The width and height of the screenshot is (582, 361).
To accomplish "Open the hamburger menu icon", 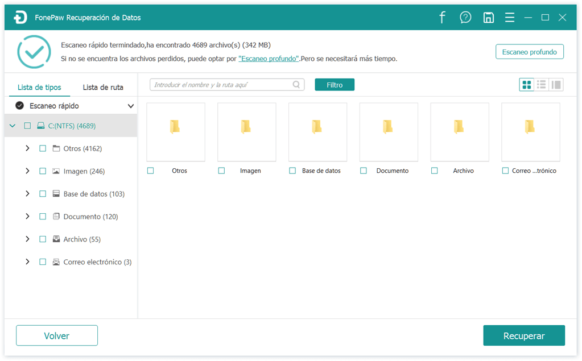I will click(510, 18).
